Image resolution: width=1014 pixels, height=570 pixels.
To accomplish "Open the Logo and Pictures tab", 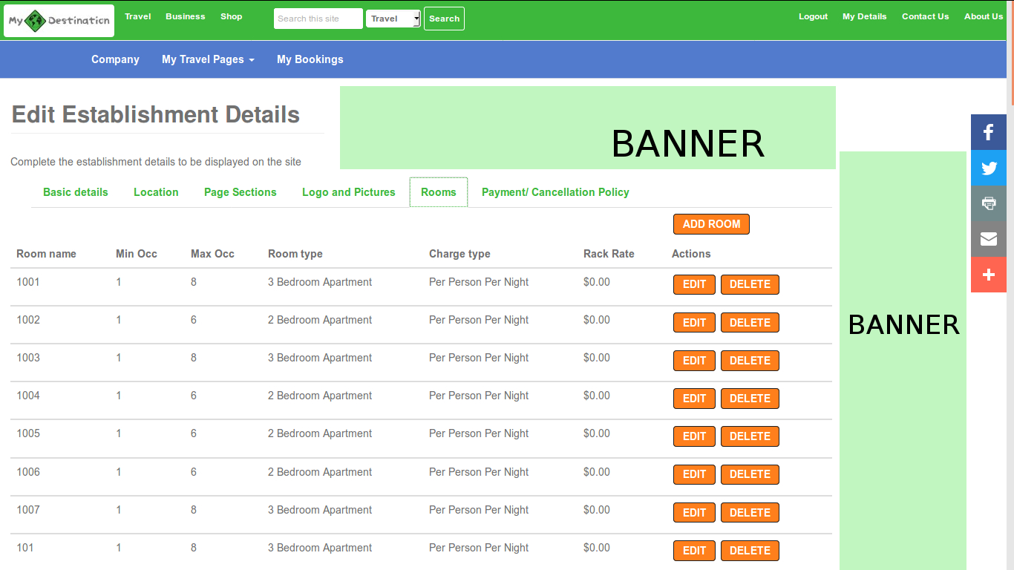I will pyautogui.click(x=348, y=192).
